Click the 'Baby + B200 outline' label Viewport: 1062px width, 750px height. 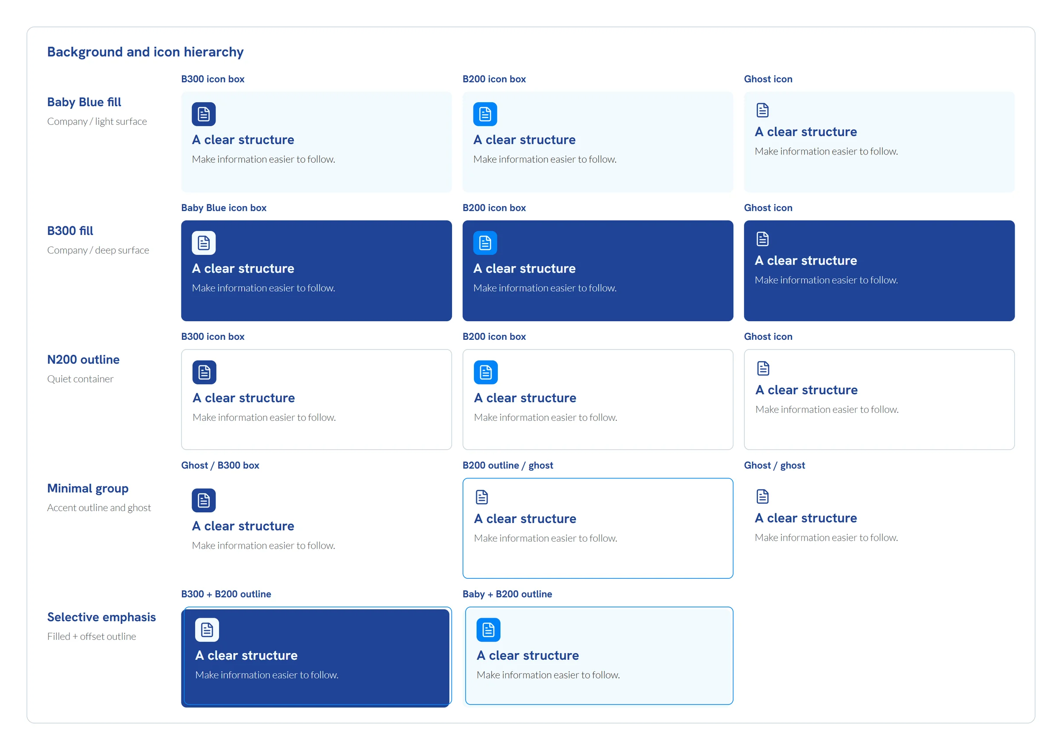[508, 594]
